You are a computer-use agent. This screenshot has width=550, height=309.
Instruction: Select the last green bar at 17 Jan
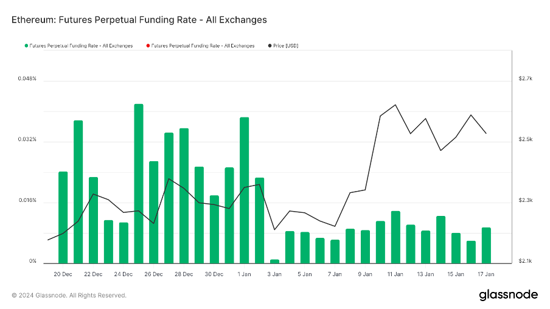coord(486,245)
